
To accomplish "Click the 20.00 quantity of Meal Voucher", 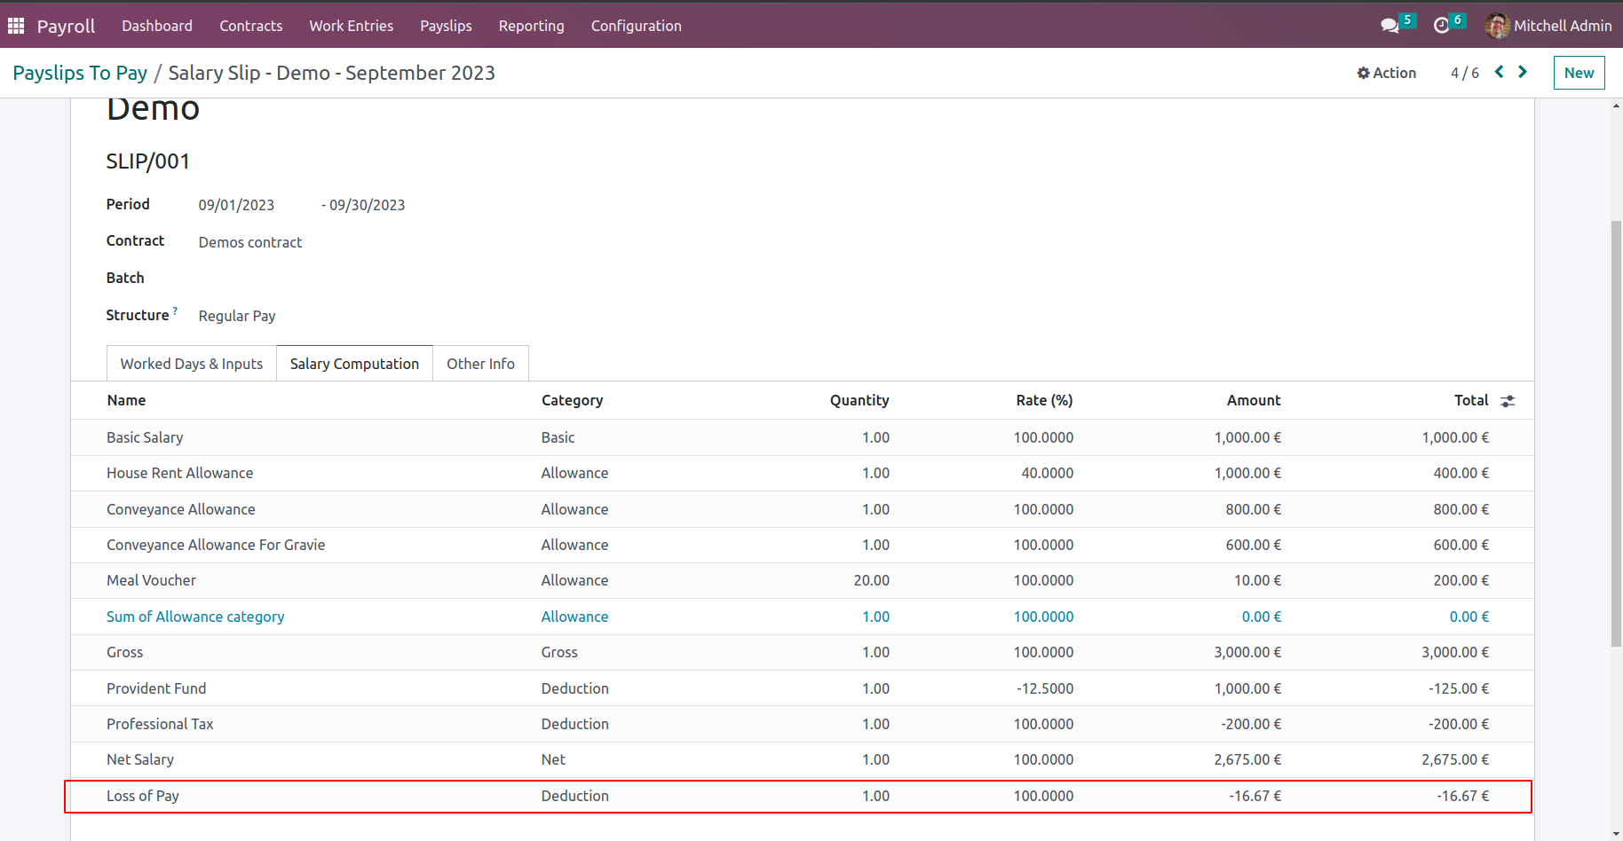I will (871, 580).
